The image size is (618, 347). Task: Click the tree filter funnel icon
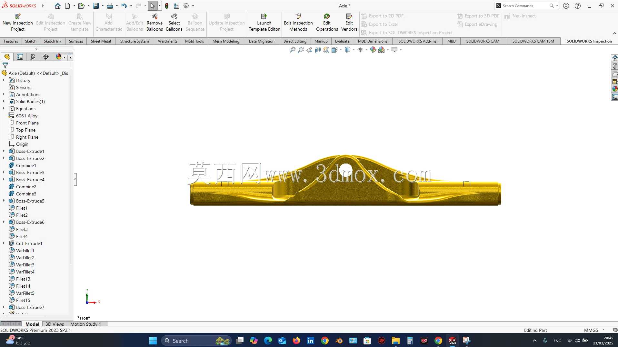(x=5, y=65)
